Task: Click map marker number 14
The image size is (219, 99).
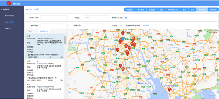Action: [118, 50]
